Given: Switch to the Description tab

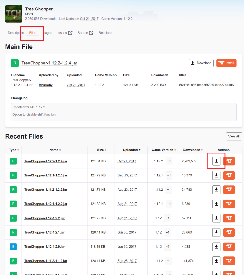Looking at the screenshot, I should (16, 33).
